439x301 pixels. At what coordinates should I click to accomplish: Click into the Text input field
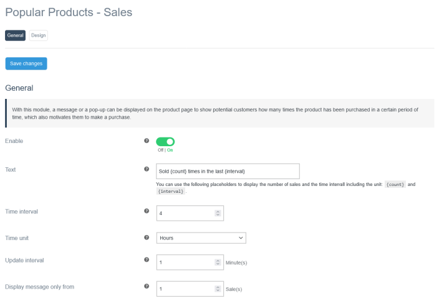coord(228,171)
